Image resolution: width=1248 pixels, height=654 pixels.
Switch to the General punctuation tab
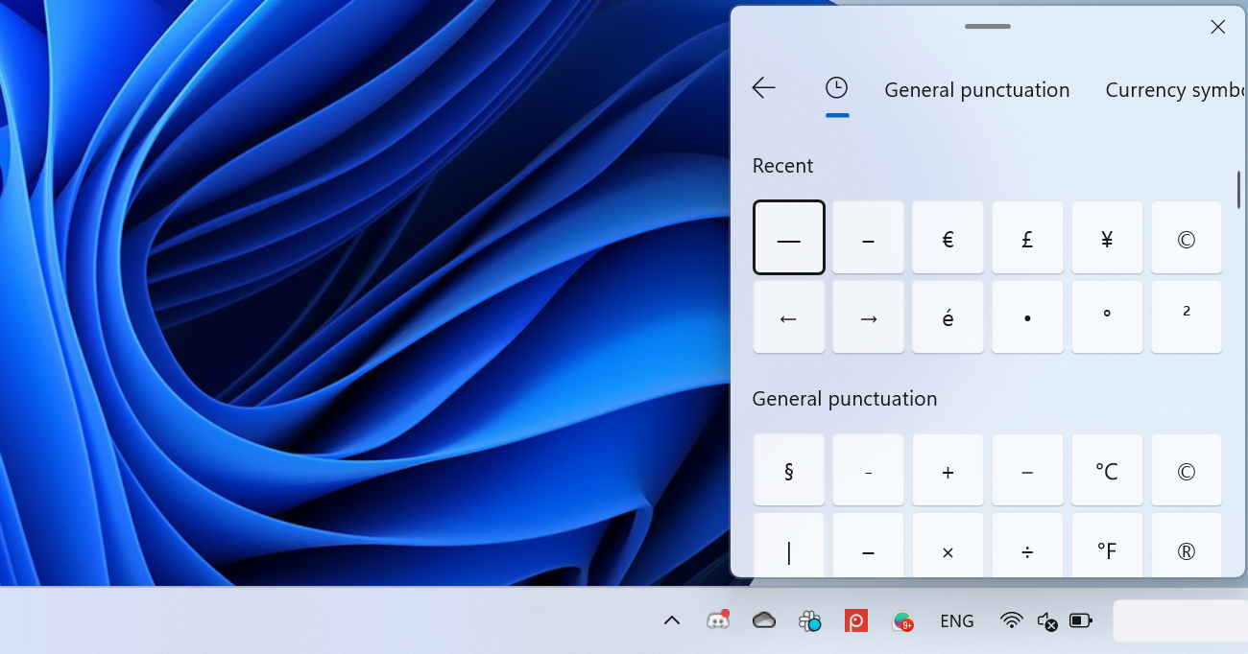pos(977,90)
